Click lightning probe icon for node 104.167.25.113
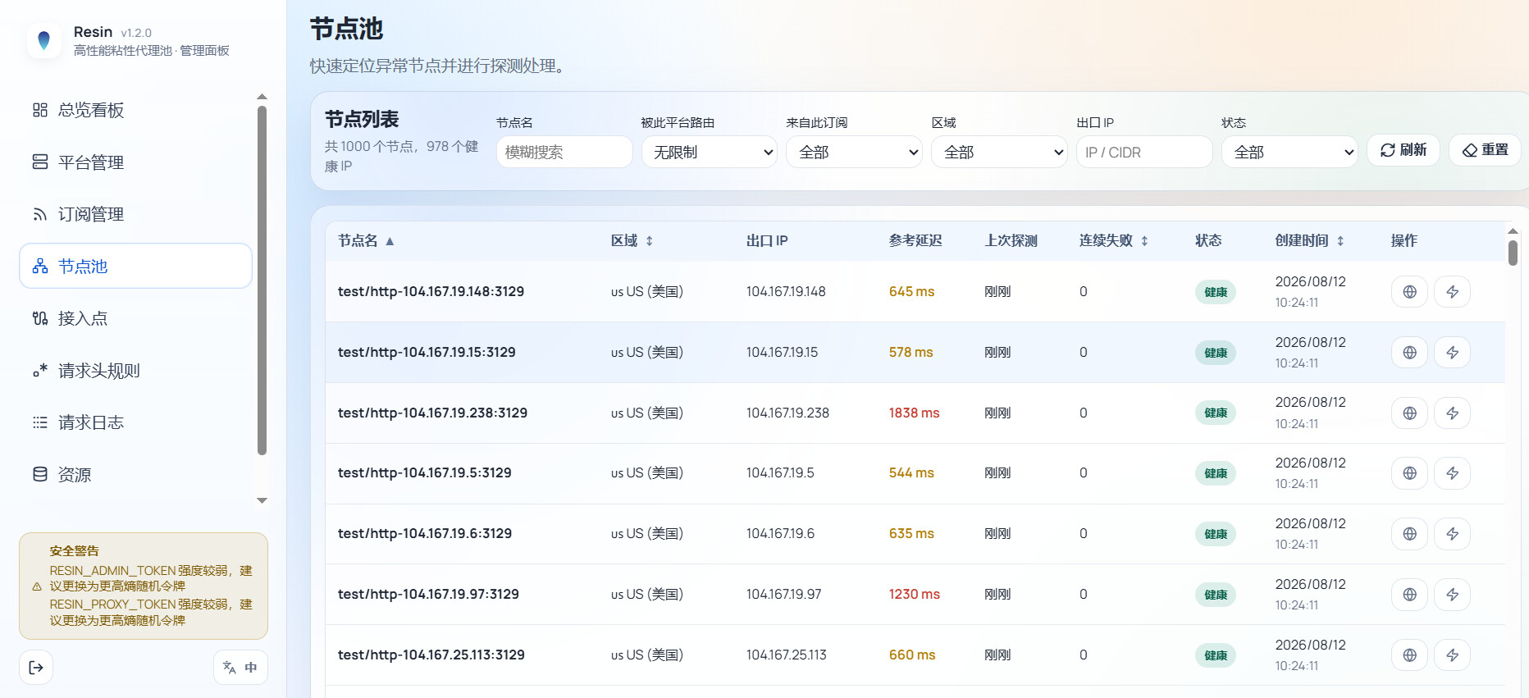Image resolution: width=1529 pixels, height=698 pixels. click(1452, 655)
